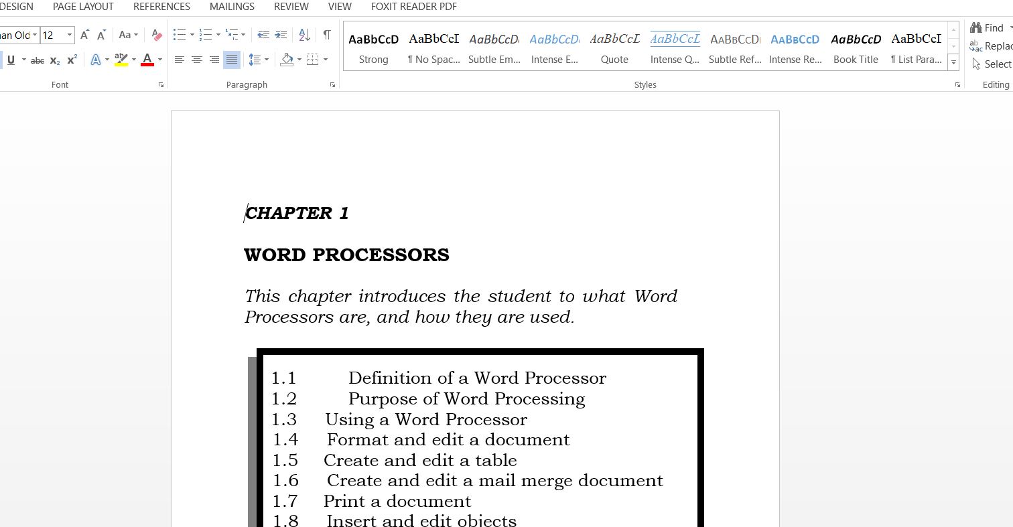Click the Sort icon in Paragraph group

304,35
